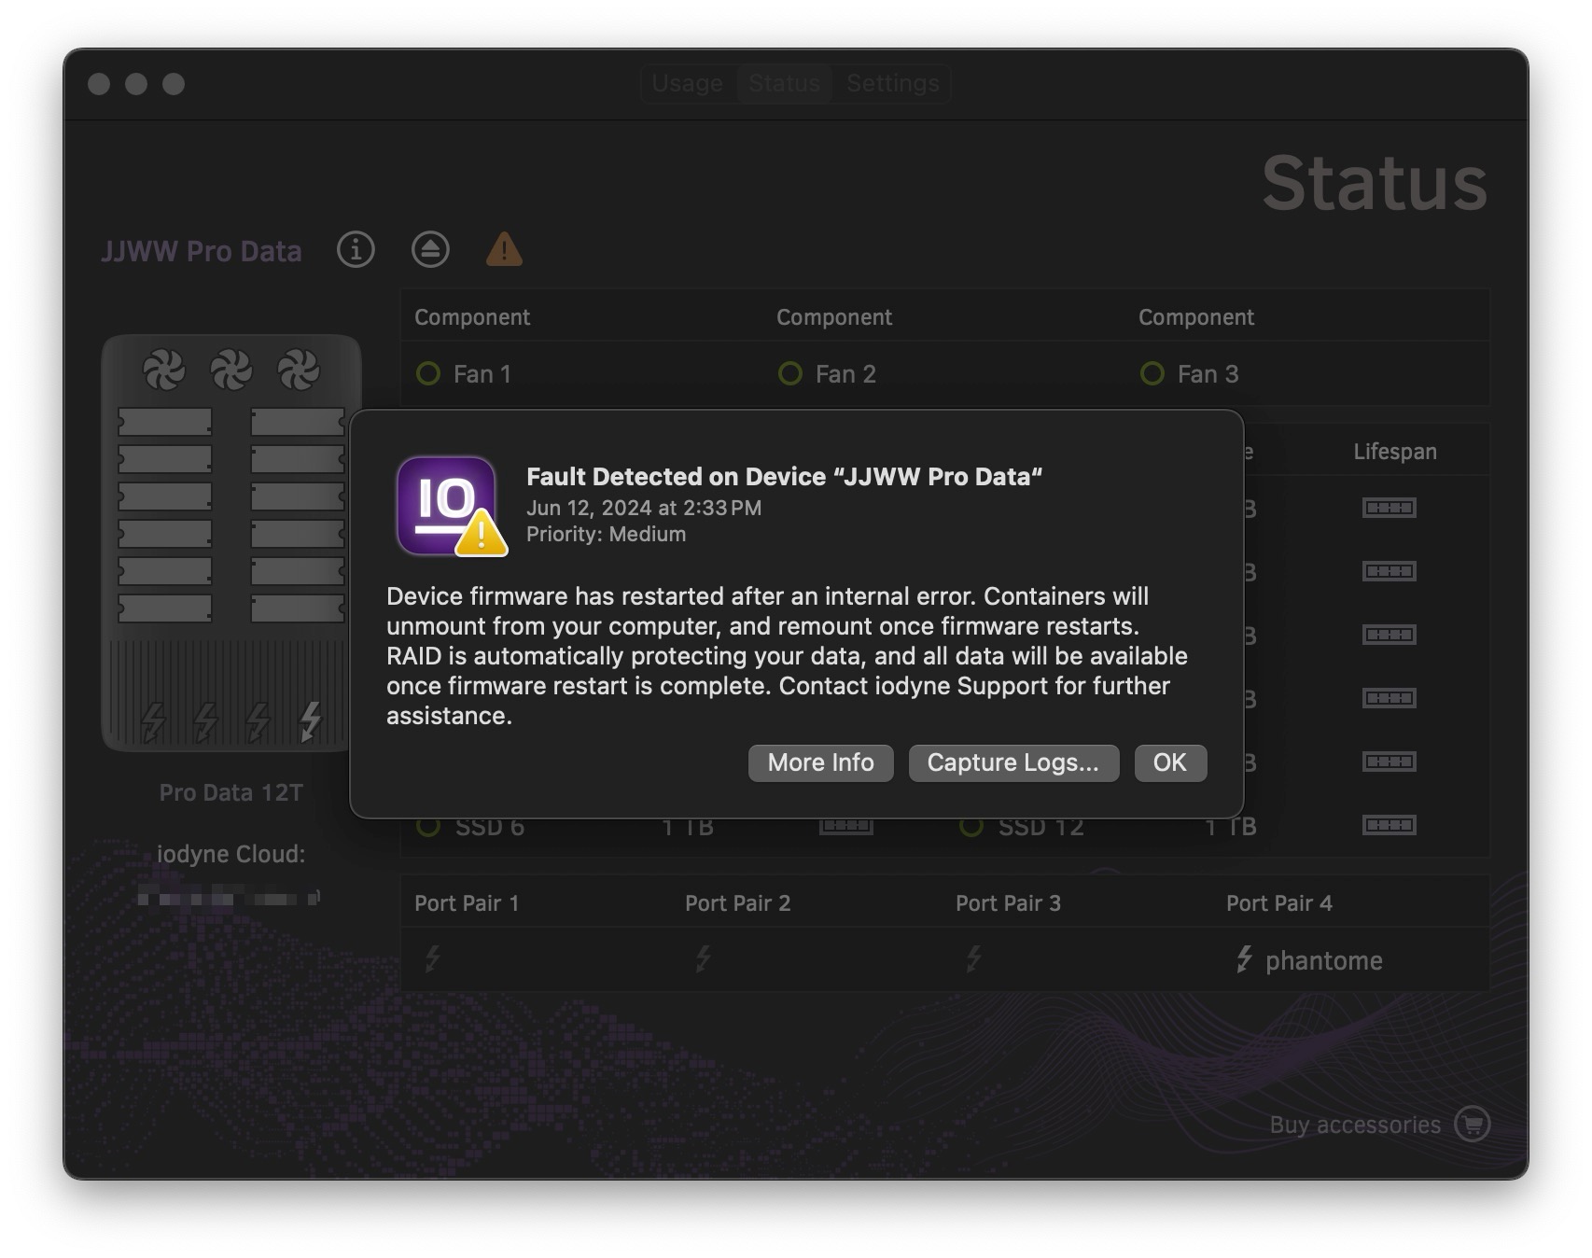Click lifespan gauge in SSD 12 row
The width and height of the screenshot is (1592, 1258).
pyautogui.click(x=1390, y=825)
